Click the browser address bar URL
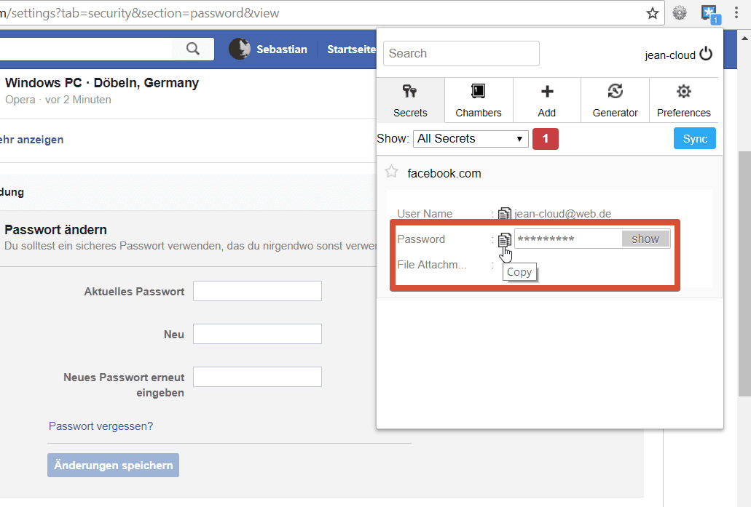The width and height of the screenshot is (751, 507). [140, 13]
